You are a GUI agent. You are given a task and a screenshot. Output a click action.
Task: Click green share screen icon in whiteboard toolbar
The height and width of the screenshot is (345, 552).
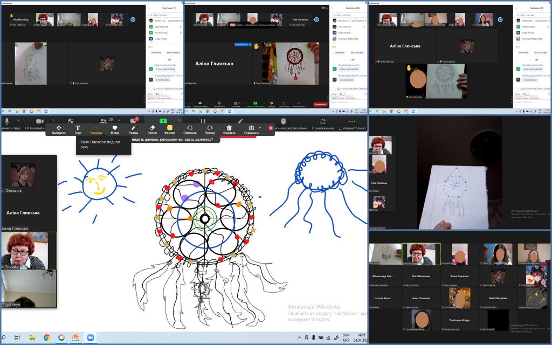(163, 121)
